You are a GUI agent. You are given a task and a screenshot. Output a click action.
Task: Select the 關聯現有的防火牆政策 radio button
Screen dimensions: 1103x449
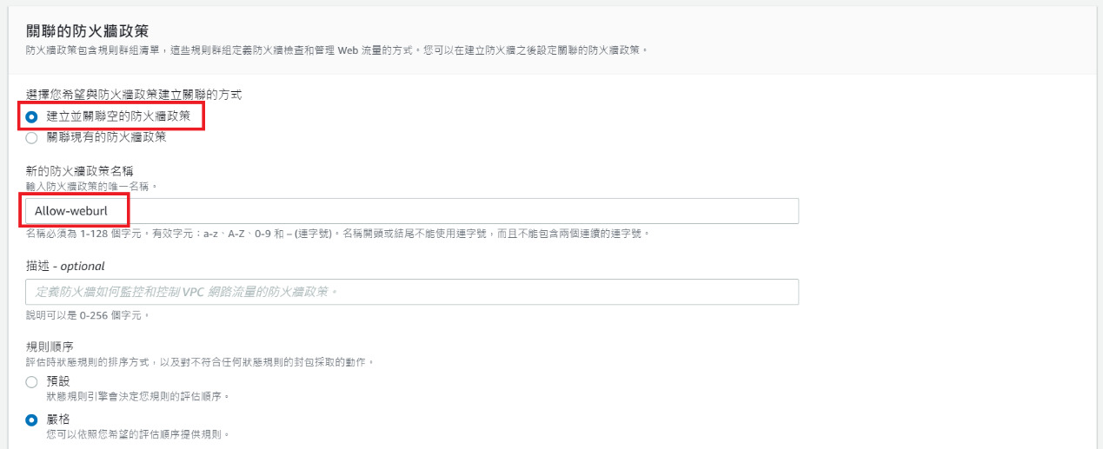click(32, 137)
